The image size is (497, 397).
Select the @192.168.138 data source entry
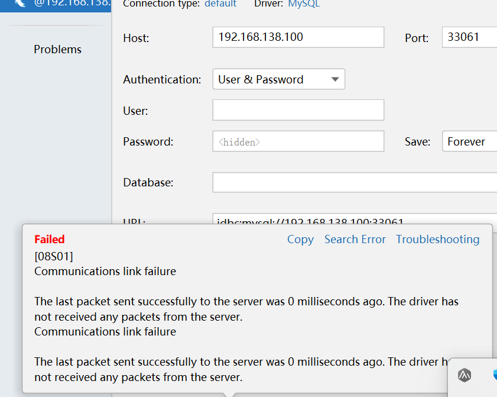(70, 4)
